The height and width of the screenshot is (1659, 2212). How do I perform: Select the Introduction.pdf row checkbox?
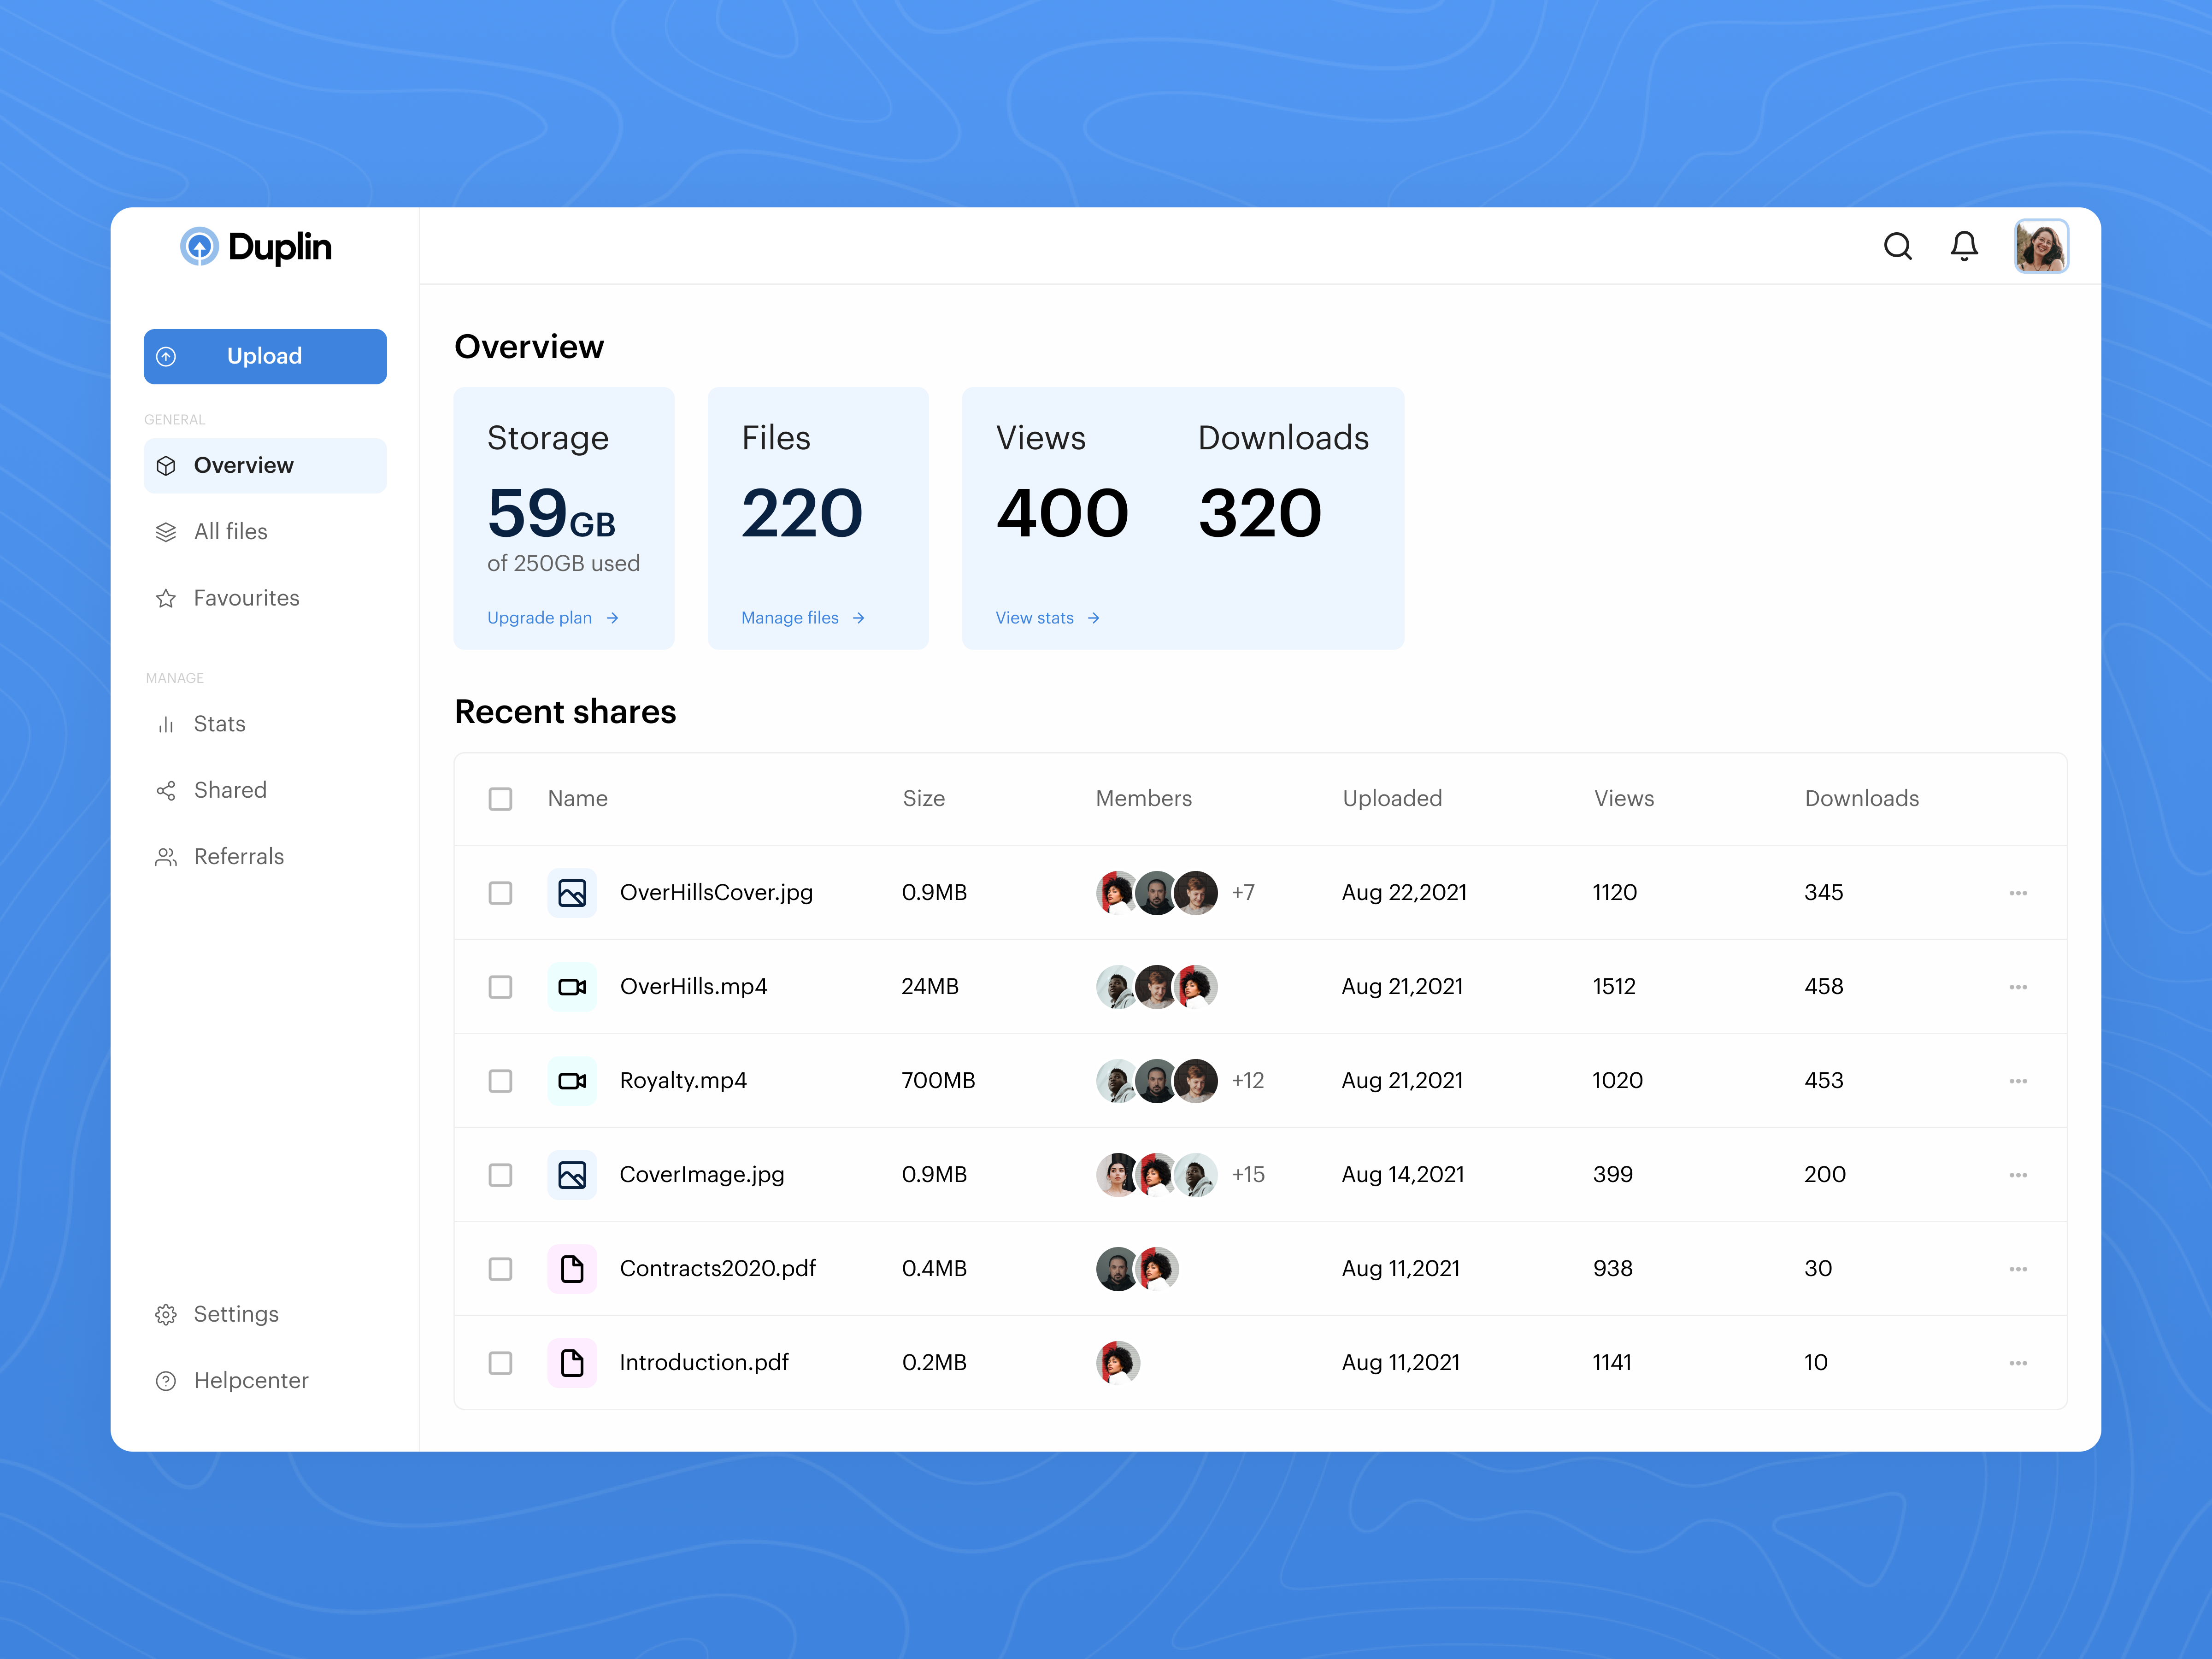point(500,1363)
